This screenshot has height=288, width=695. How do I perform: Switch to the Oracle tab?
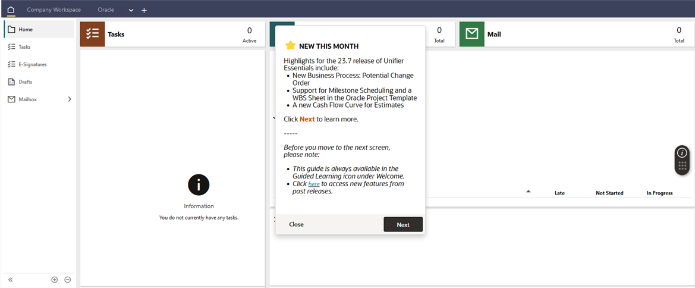pos(106,10)
